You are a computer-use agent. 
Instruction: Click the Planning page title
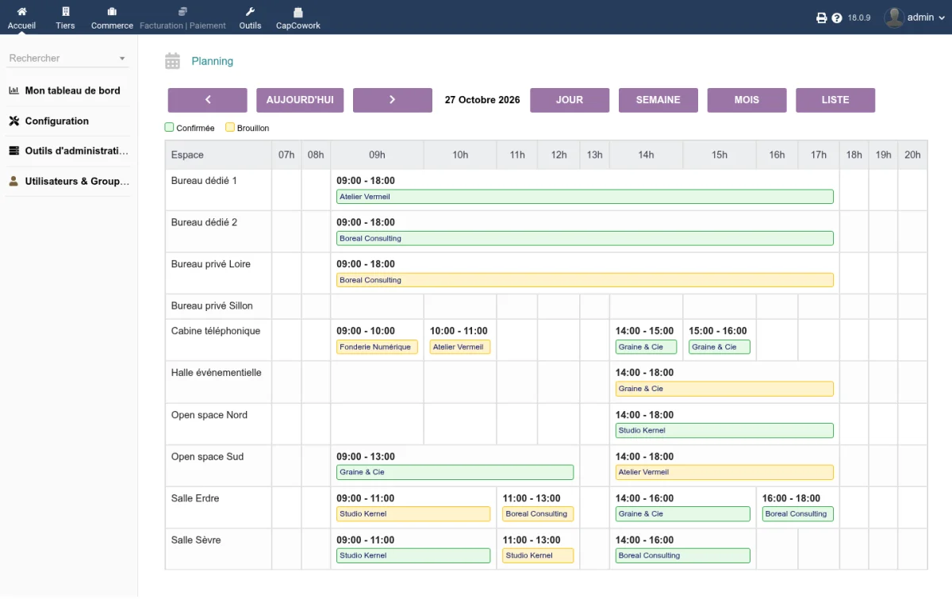[213, 61]
